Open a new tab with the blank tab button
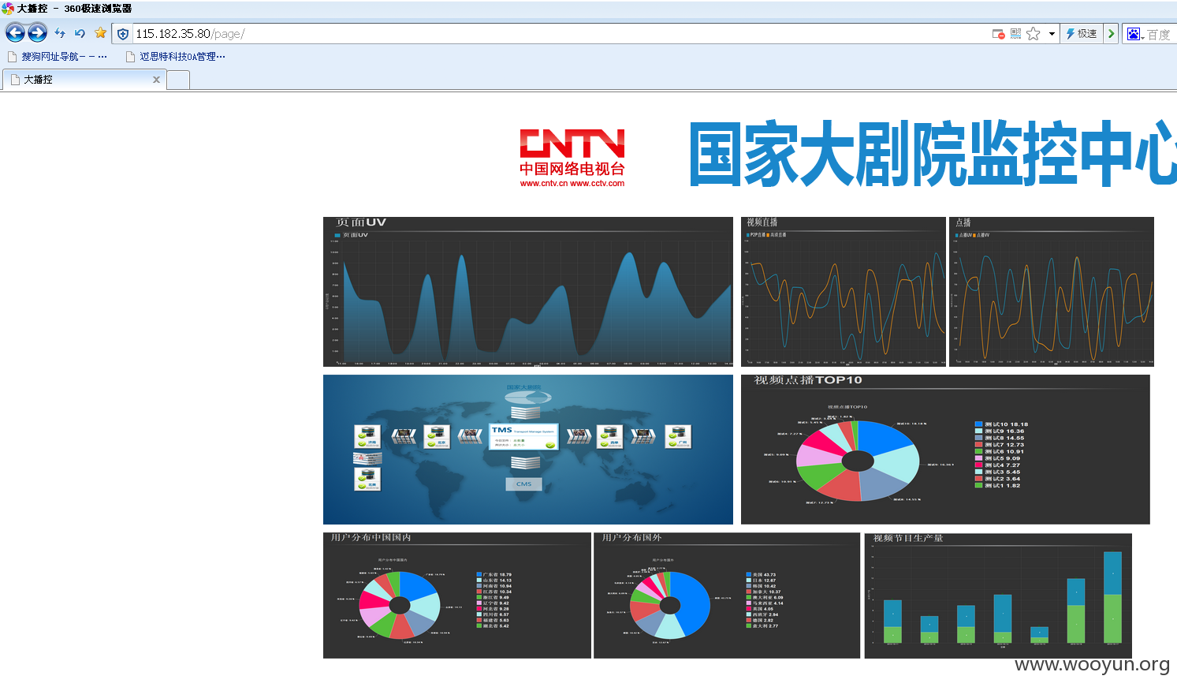 pos(178,80)
